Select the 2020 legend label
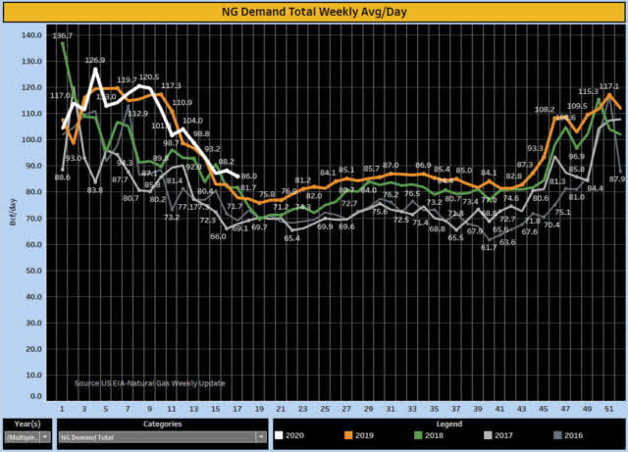The width and height of the screenshot is (628, 452). point(294,435)
